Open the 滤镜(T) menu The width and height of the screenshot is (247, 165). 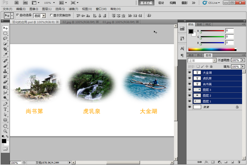[73, 9]
